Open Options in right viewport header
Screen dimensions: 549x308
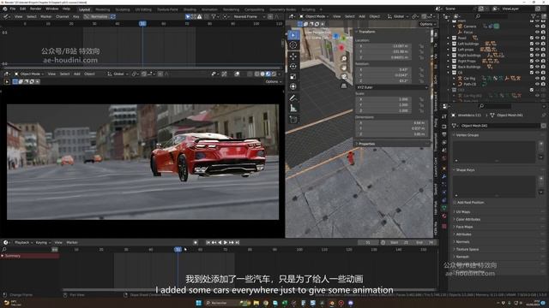pyautogui.click(x=427, y=24)
